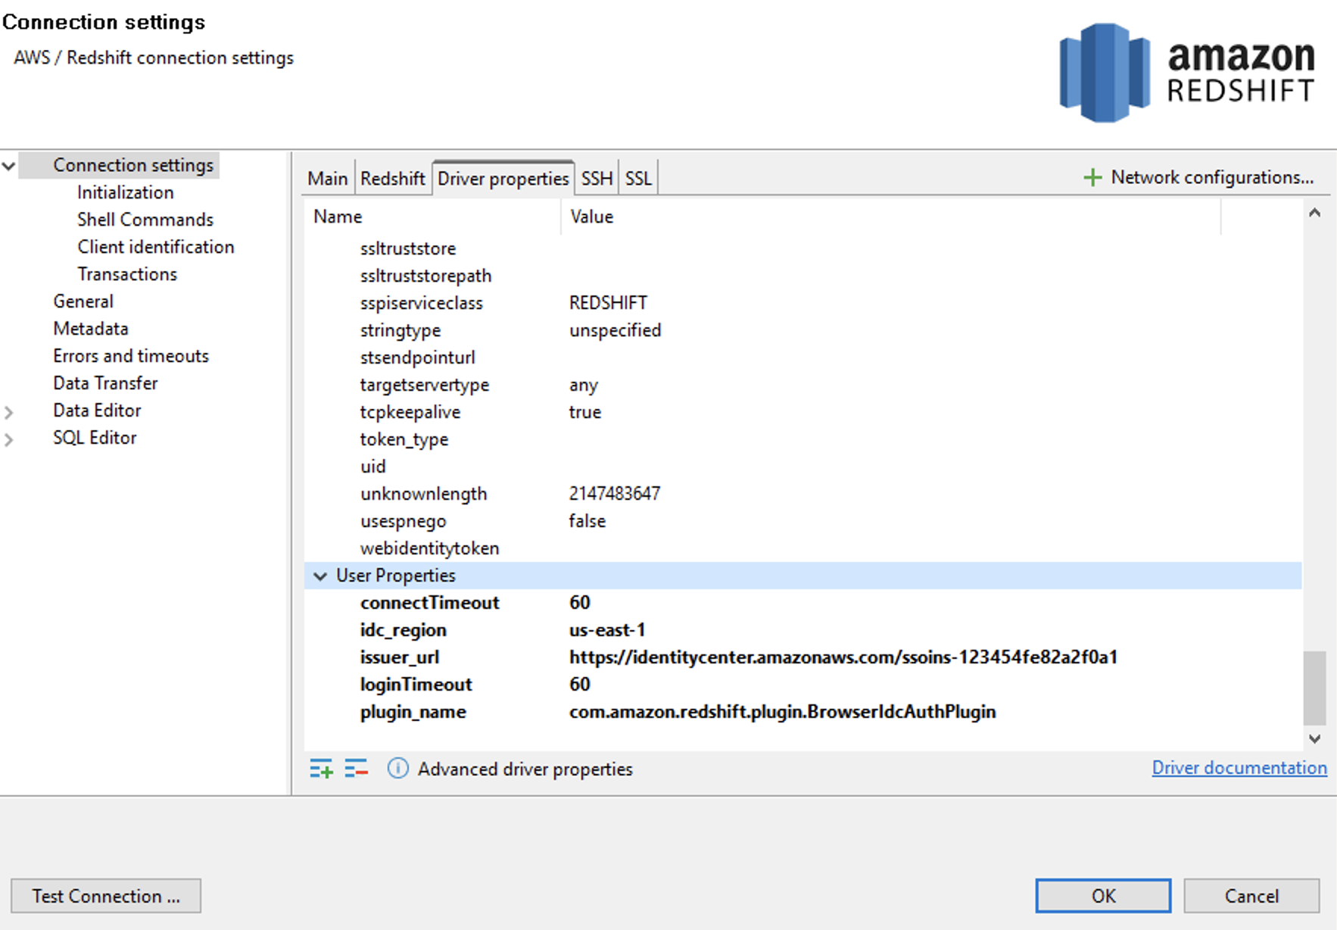
Task: Select Connection settings in the tree
Action: pos(133,165)
